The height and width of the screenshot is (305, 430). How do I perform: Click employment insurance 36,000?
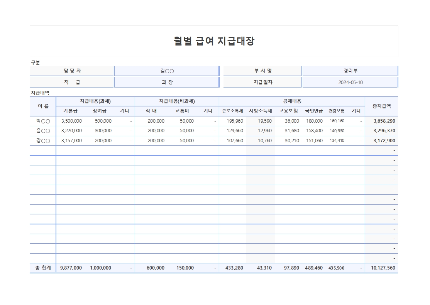click(292, 121)
